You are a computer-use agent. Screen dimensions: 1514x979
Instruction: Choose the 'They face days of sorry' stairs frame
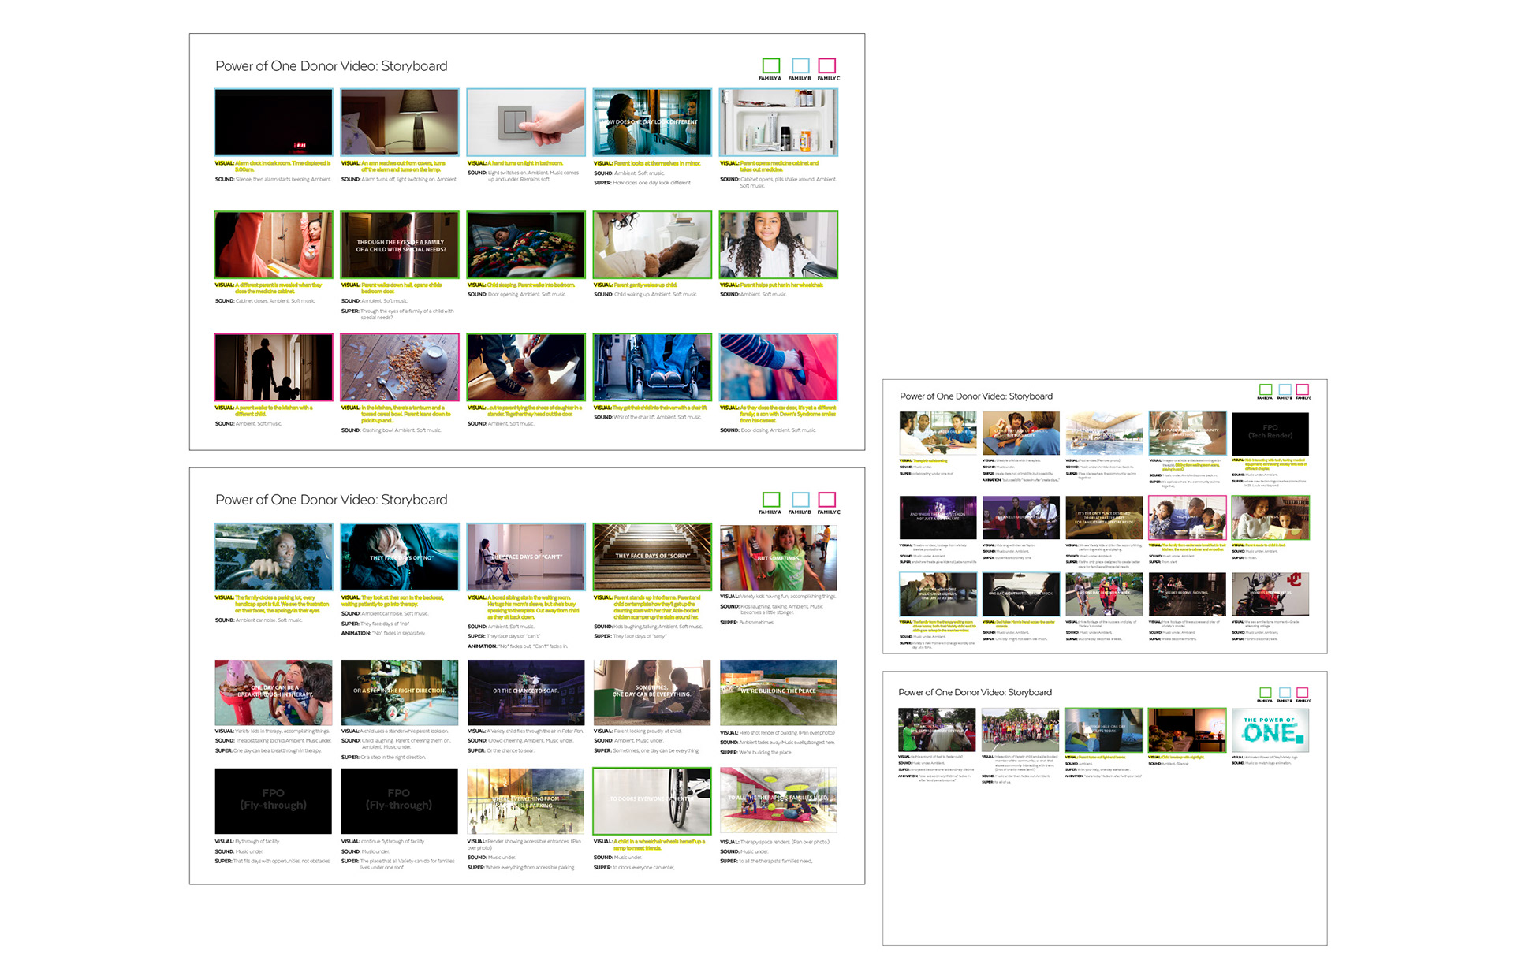(652, 557)
